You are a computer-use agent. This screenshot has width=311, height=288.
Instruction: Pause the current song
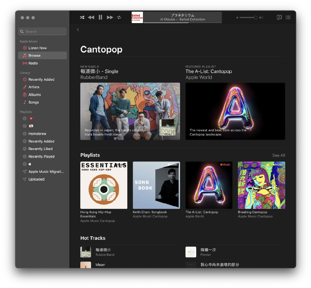tap(100, 17)
